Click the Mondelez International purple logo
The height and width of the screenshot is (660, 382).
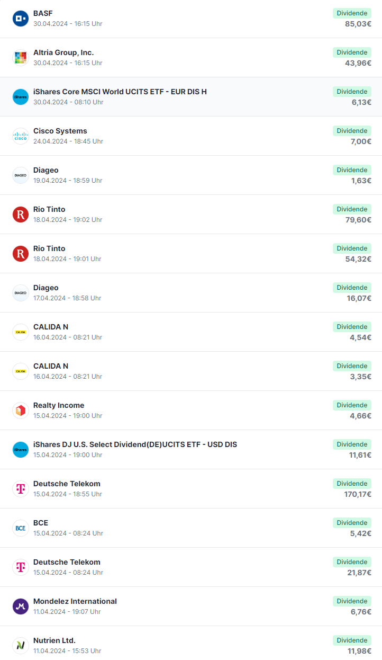(21, 607)
